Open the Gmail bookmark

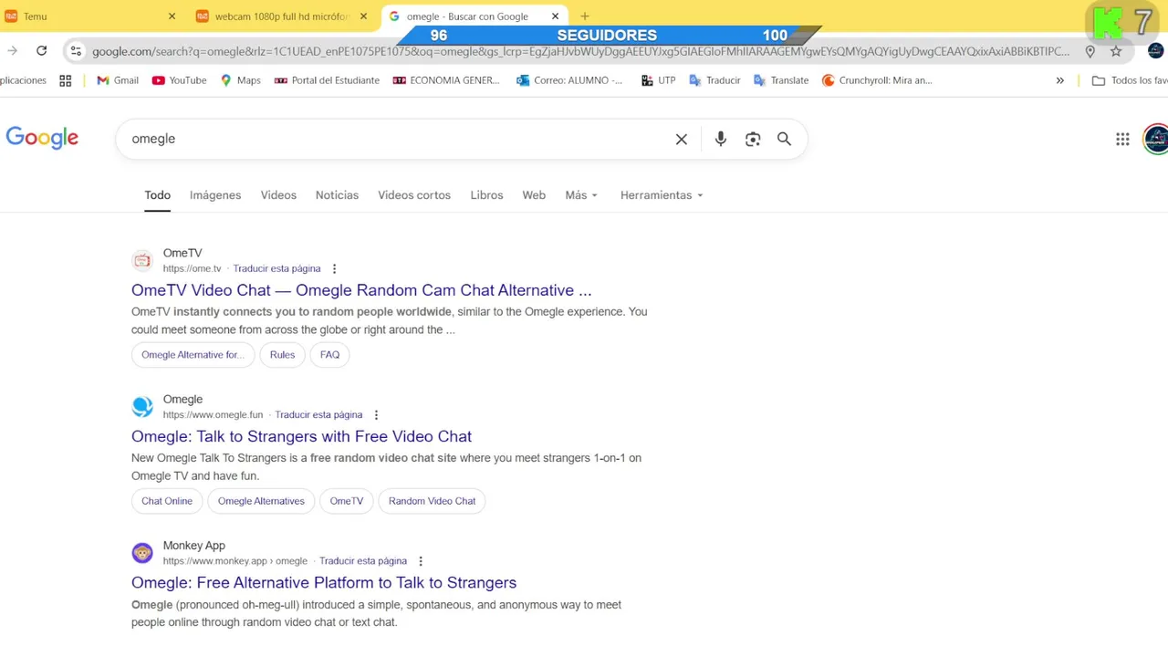click(x=118, y=80)
